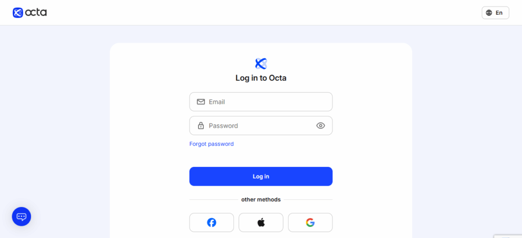
Task: Sign in with Facebook
Action: 212,222
